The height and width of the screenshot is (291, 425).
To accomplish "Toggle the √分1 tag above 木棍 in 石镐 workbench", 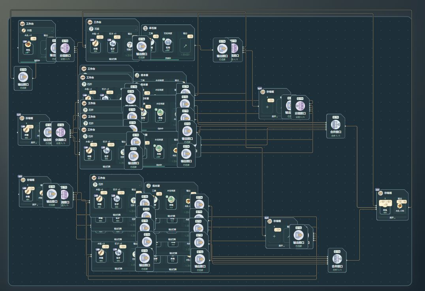I will (100, 37).
